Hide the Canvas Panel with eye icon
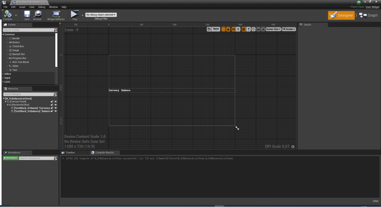 pyautogui.click(x=56, y=102)
